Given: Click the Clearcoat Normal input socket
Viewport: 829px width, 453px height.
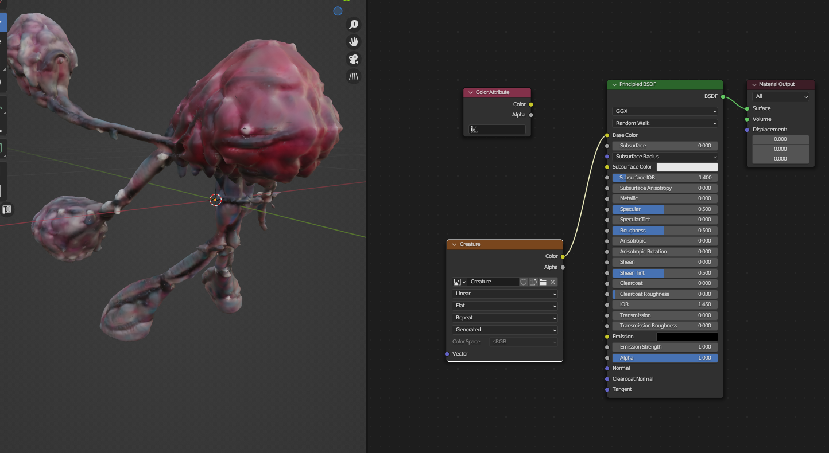Looking at the screenshot, I should tap(607, 379).
